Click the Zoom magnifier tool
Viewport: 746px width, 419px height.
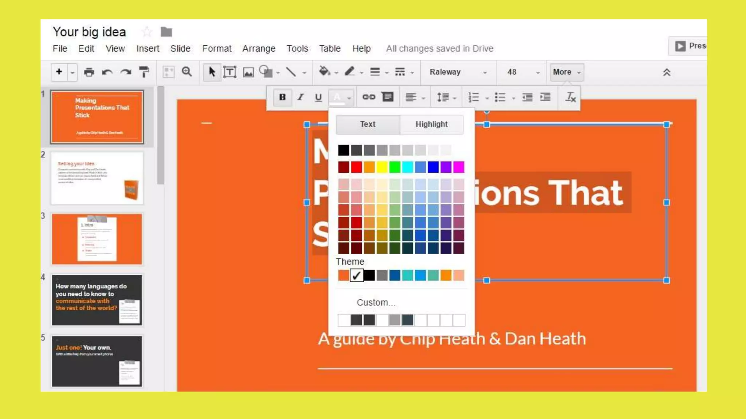pyautogui.click(x=187, y=72)
